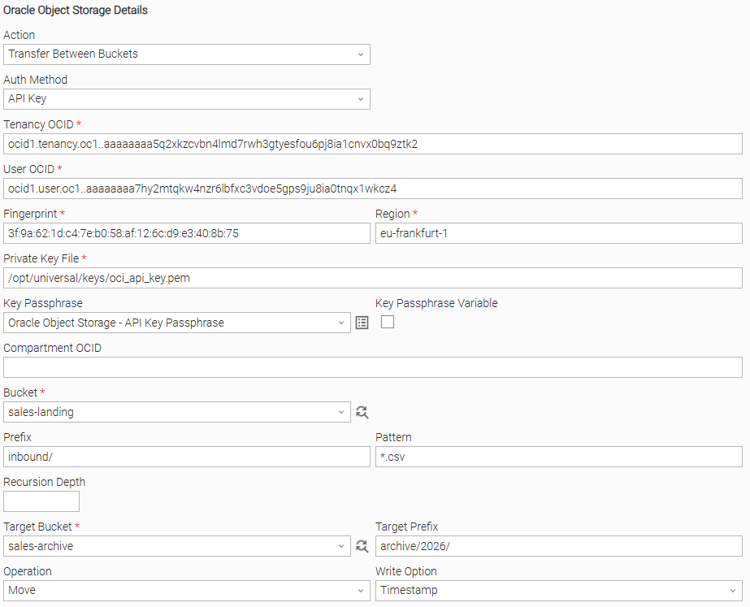Image resolution: width=750 pixels, height=607 pixels.
Task: Click the Compartment OCID label
Action: click(52, 348)
